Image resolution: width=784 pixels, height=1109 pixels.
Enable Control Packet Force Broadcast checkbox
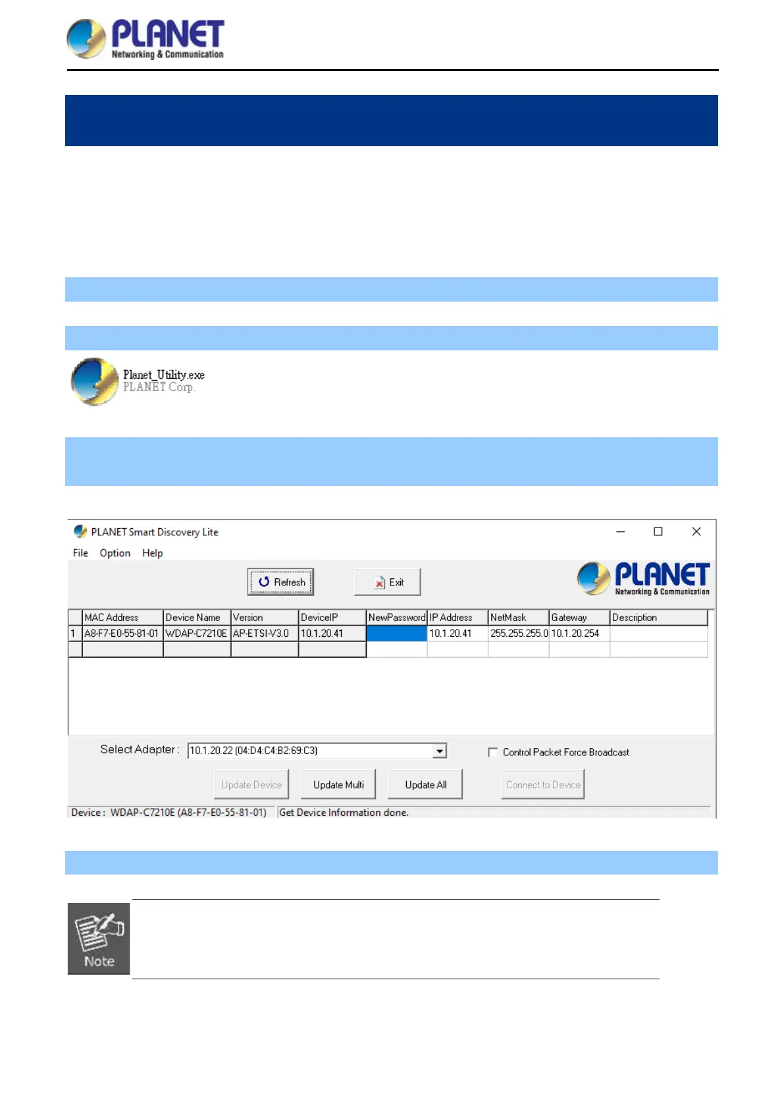point(492,752)
